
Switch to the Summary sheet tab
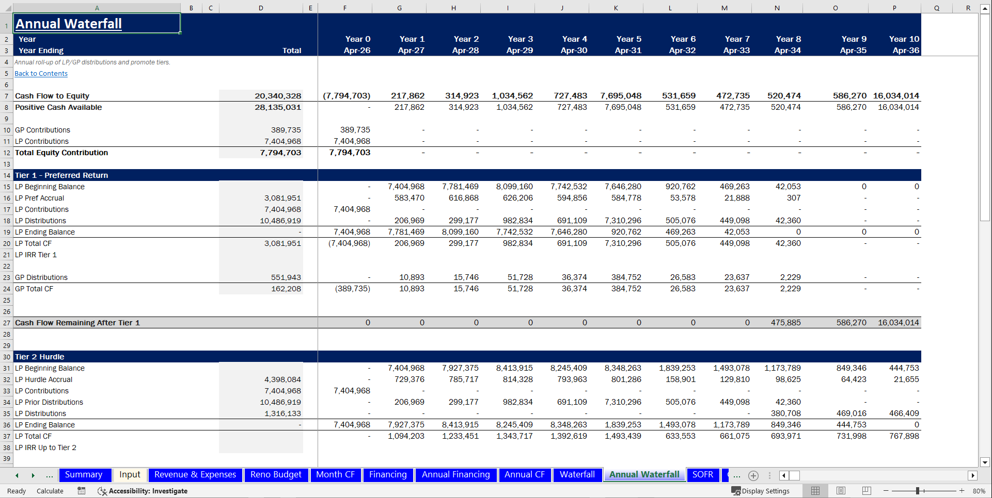[x=85, y=474]
